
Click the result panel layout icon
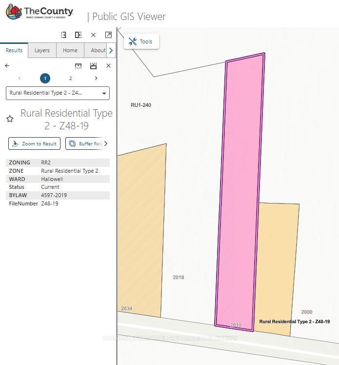pos(93,65)
